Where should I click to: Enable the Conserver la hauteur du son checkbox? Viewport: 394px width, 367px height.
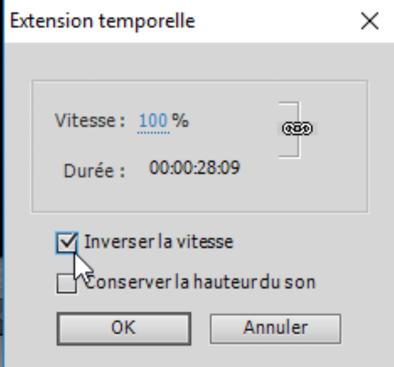[x=66, y=284]
